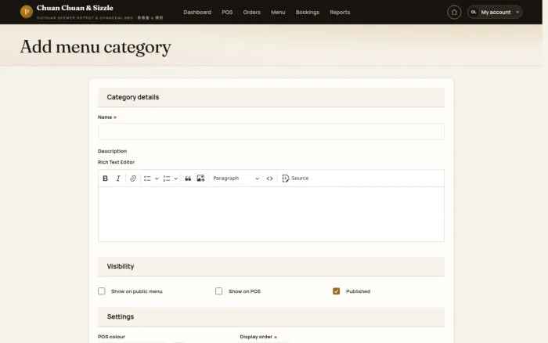Viewport: 548px width, 343px height.
Task: Insert an image via upload icon
Action: tap(200, 179)
